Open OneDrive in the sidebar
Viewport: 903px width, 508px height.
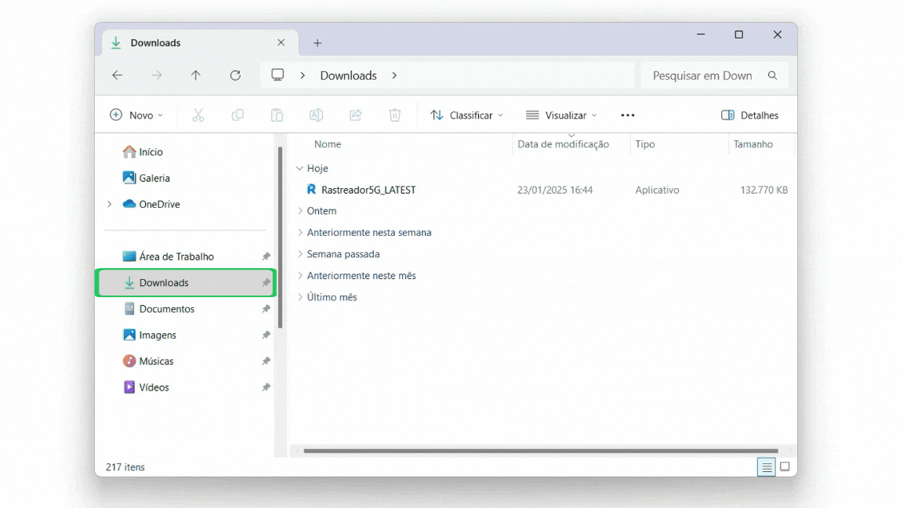(x=160, y=204)
